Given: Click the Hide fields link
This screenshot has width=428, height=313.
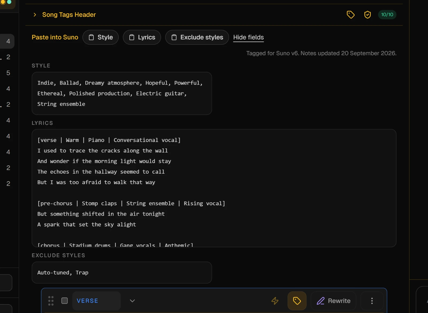Looking at the screenshot, I should (249, 37).
